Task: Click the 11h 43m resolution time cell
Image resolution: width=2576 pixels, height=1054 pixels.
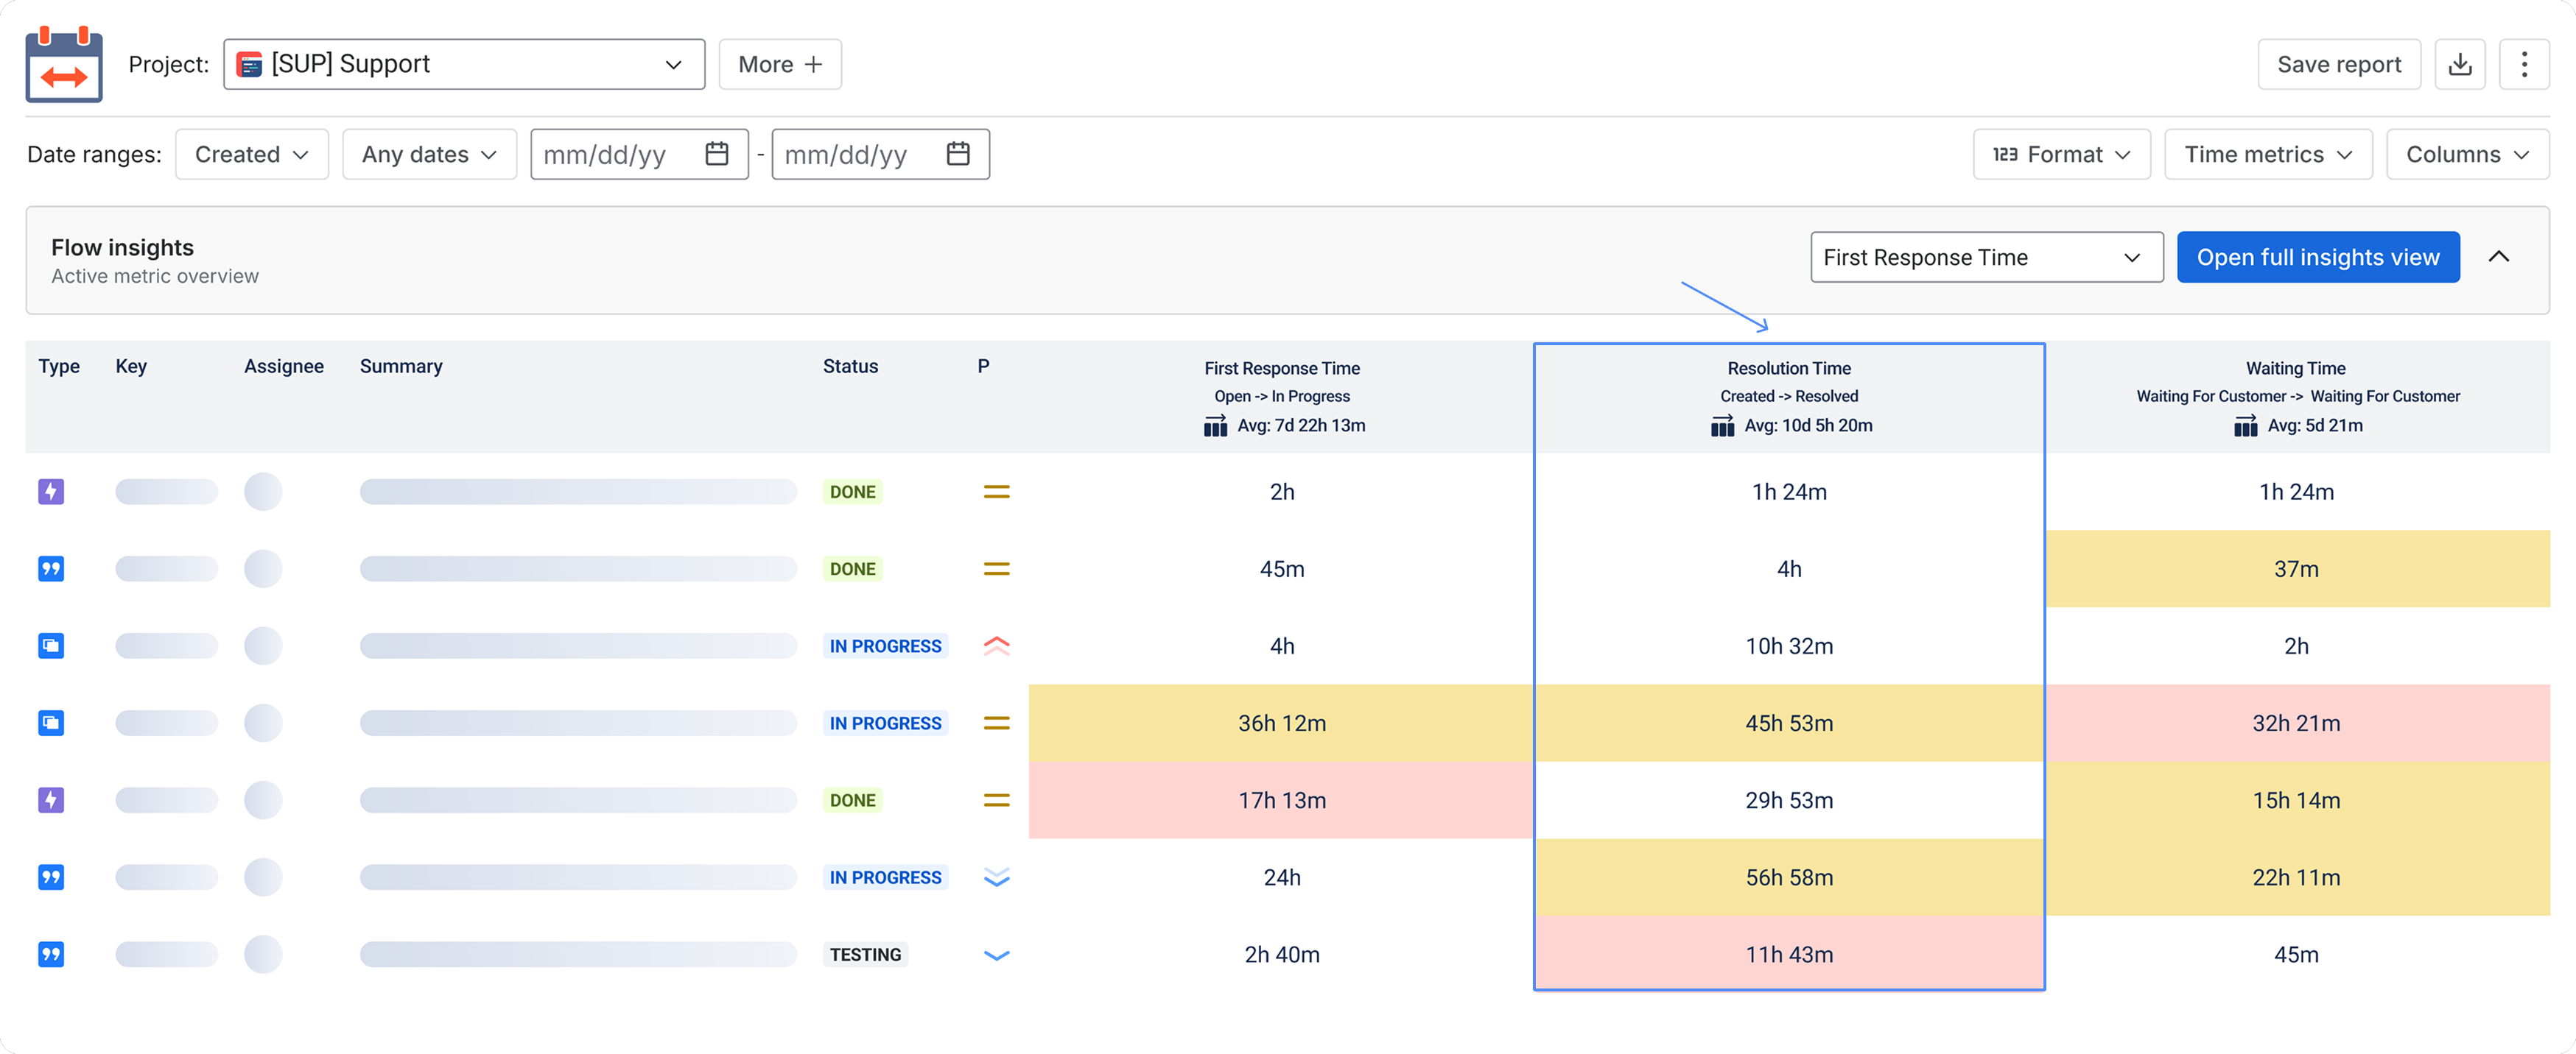Action: click(1789, 955)
